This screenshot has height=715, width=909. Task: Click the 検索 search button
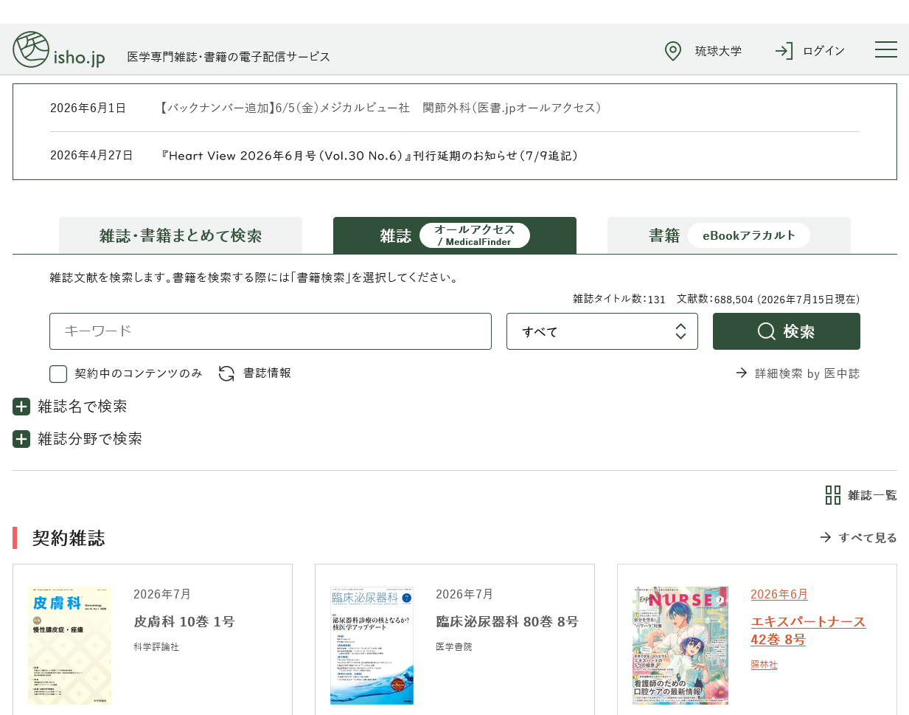787,331
